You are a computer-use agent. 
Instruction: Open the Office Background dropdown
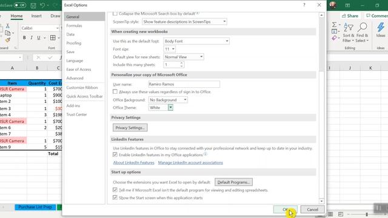pyautogui.click(x=168, y=100)
